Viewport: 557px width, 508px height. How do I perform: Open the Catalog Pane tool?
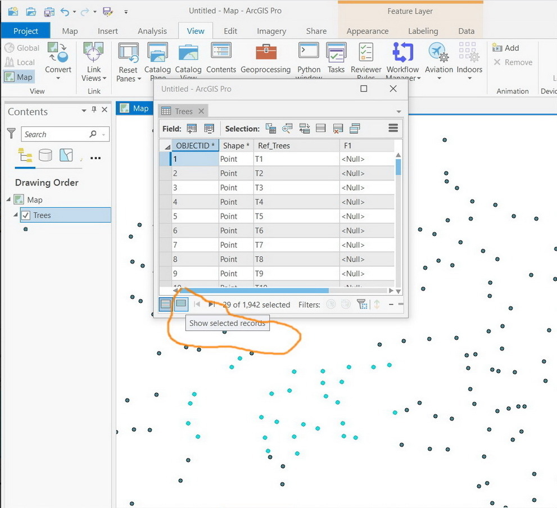click(157, 60)
